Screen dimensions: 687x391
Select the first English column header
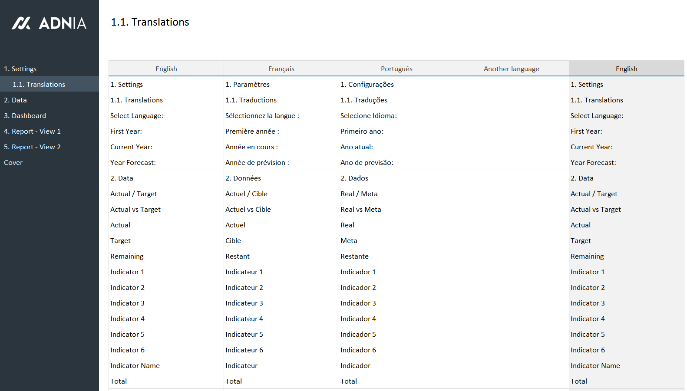(166, 69)
